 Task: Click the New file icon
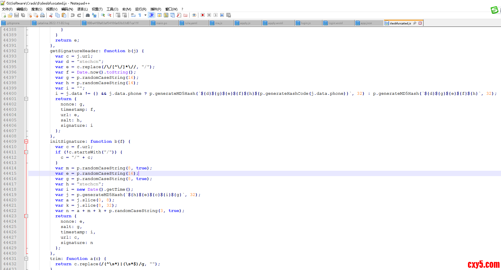point(4,15)
